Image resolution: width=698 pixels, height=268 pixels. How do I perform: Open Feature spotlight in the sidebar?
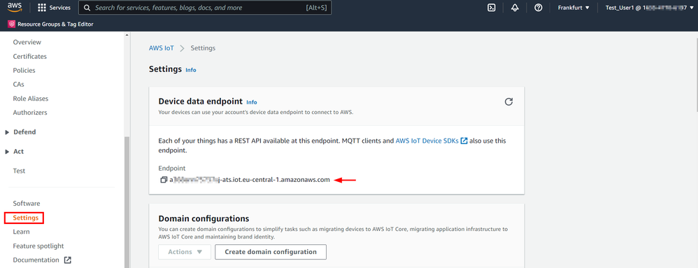pos(38,246)
